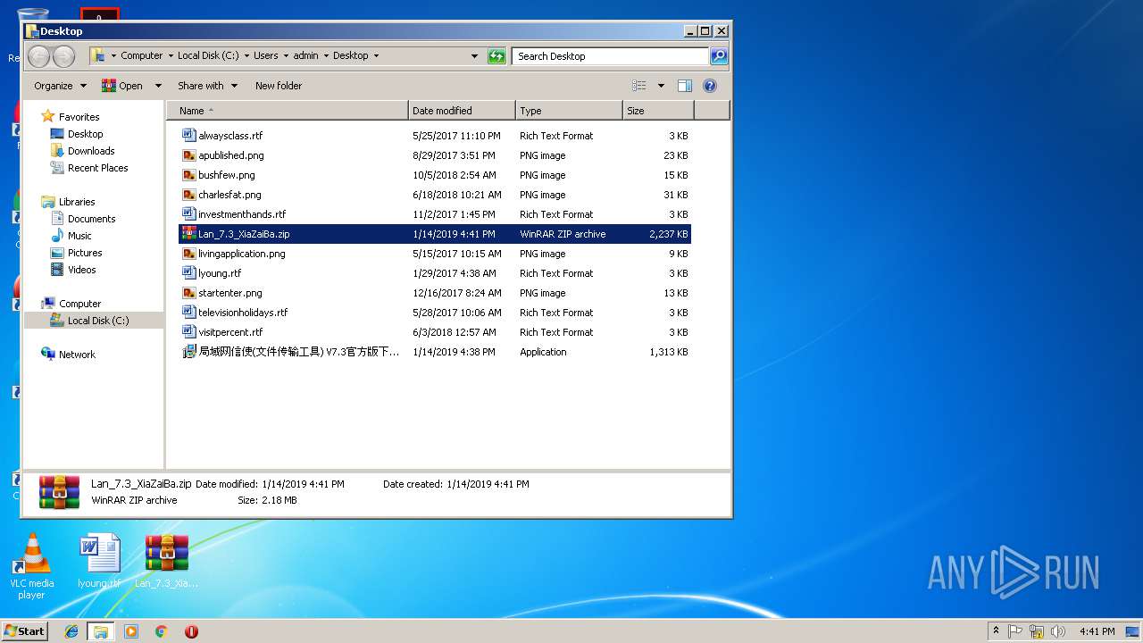
Task: Sort by Date modified column header
Action: click(x=462, y=111)
